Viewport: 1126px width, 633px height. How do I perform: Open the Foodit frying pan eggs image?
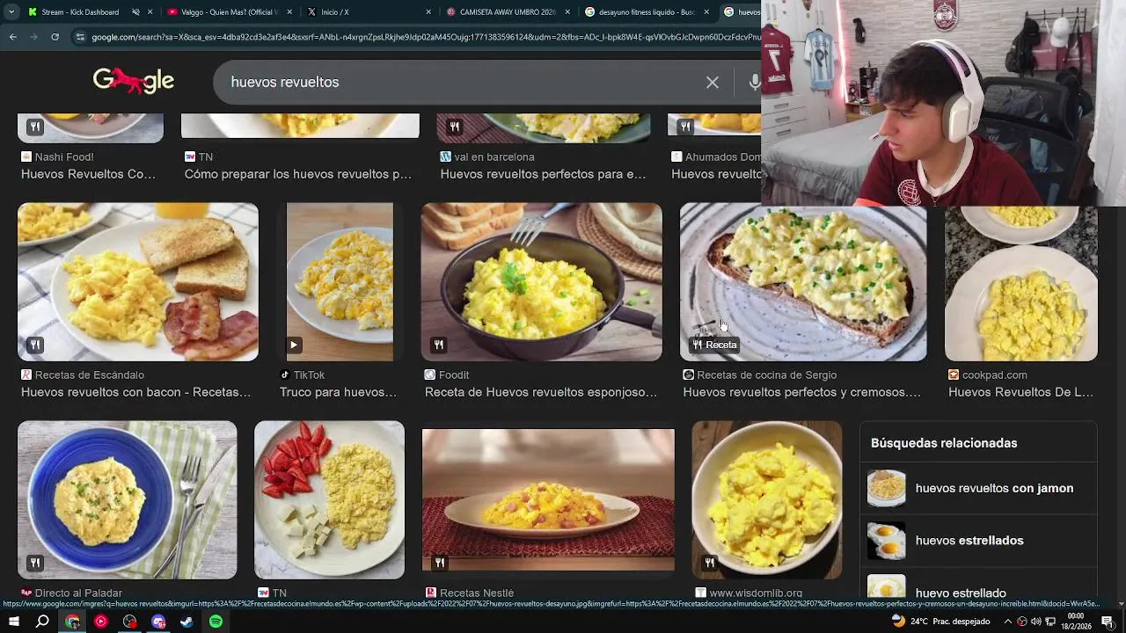click(541, 281)
